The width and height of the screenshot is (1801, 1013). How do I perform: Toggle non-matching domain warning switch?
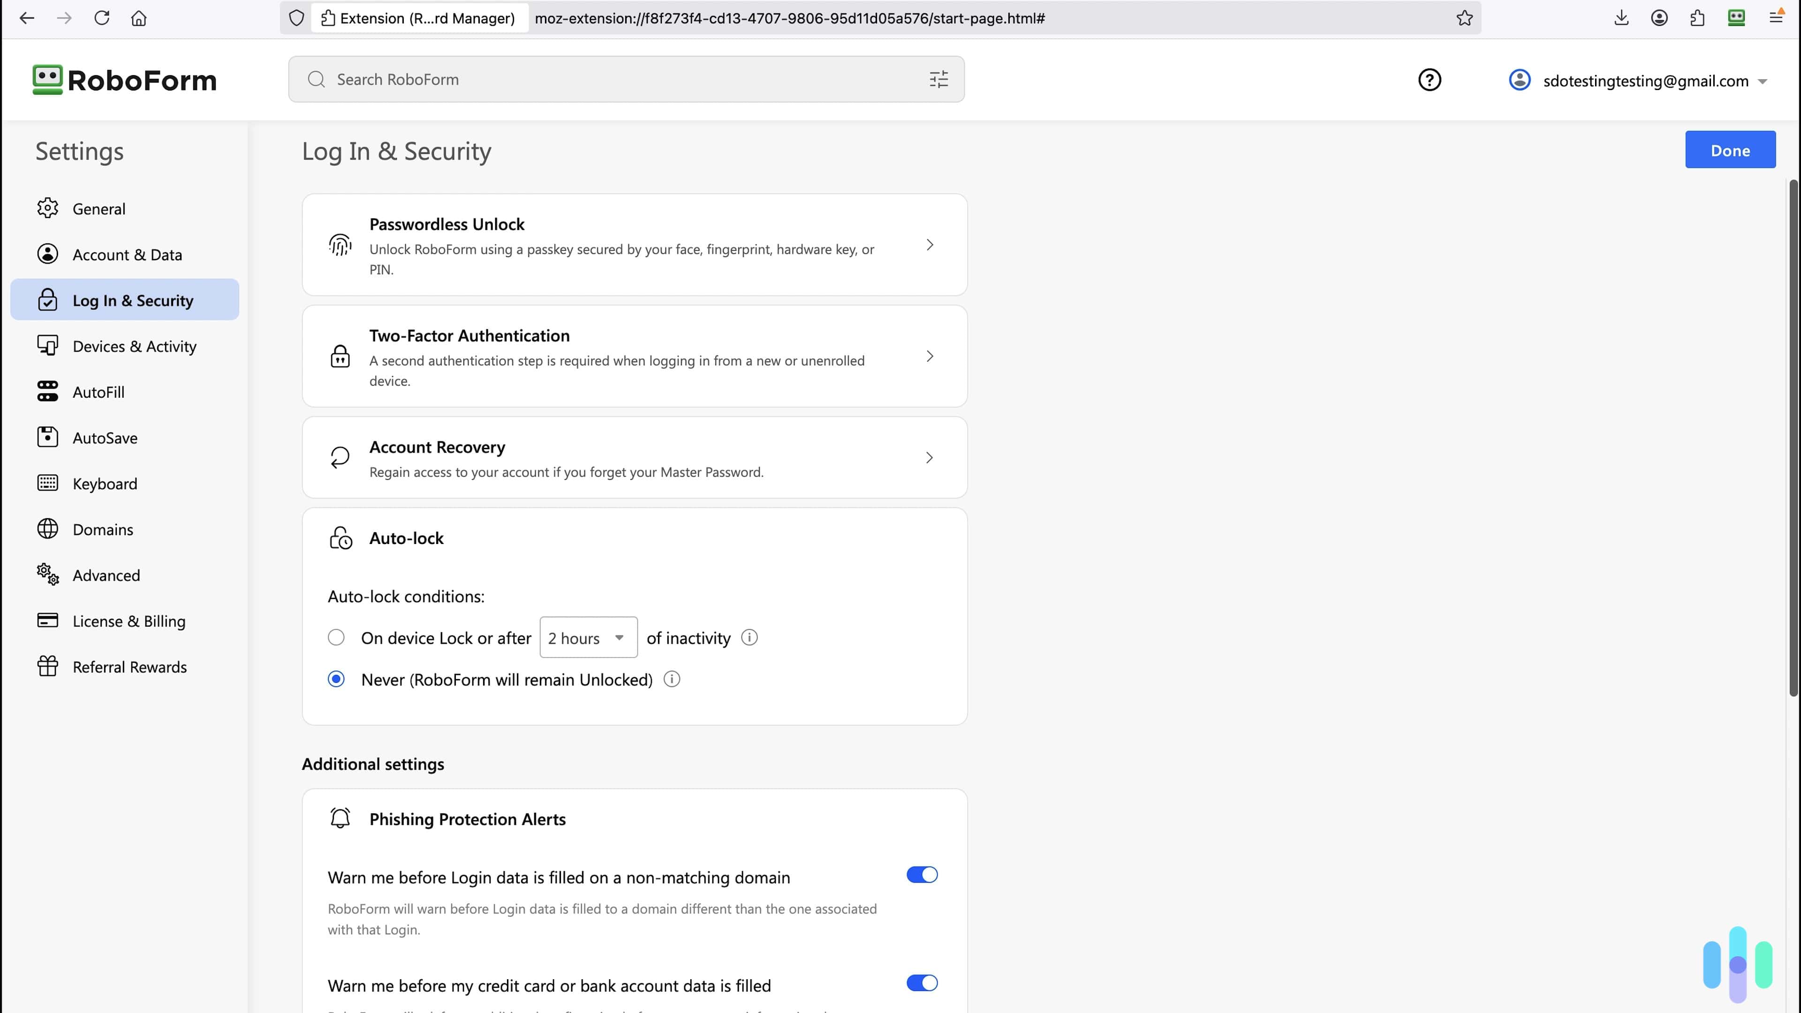(922, 875)
